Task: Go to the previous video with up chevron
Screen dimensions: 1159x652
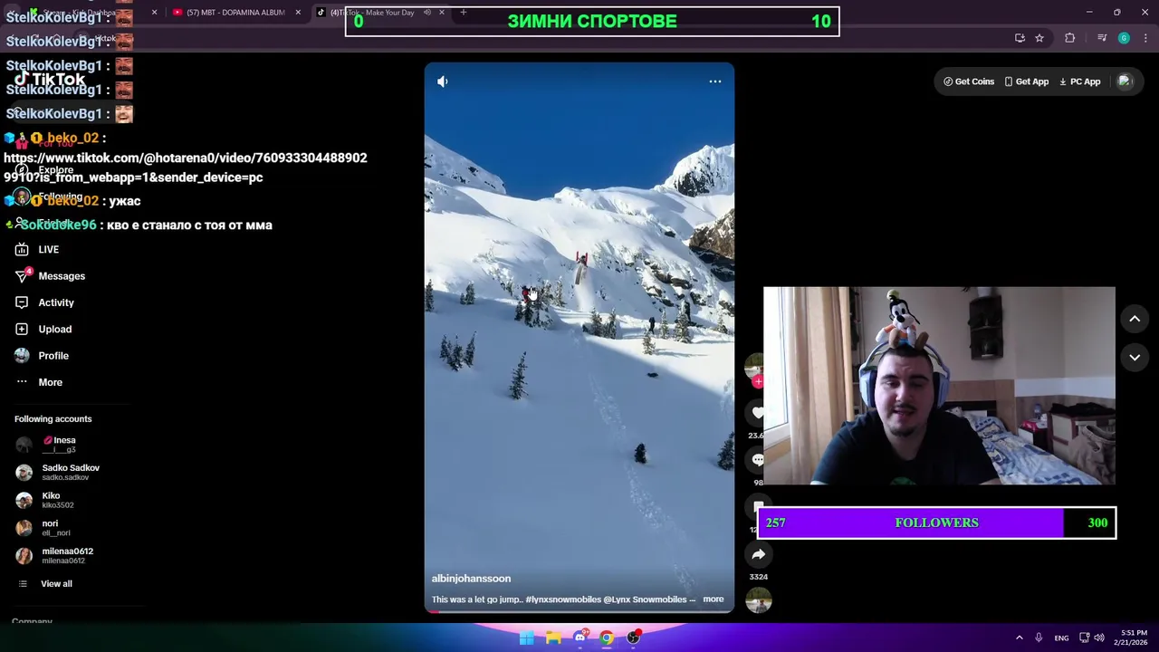Action: (1134, 319)
